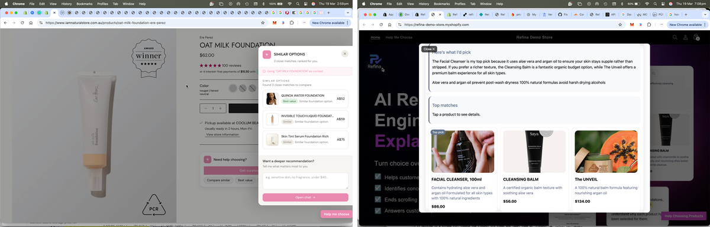Reload the Refina demo store page

(x=381, y=25)
